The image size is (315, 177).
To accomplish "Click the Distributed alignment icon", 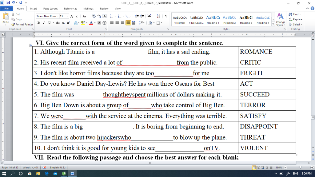I will click(134, 23).
